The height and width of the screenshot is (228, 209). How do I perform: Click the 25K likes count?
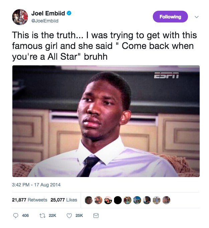(x=79, y=216)
